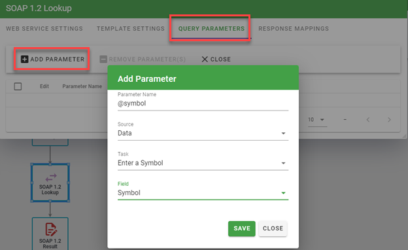408x250 pixels.
Task: Open the rows-per-page dropdown showing 10
Action: 317,120
